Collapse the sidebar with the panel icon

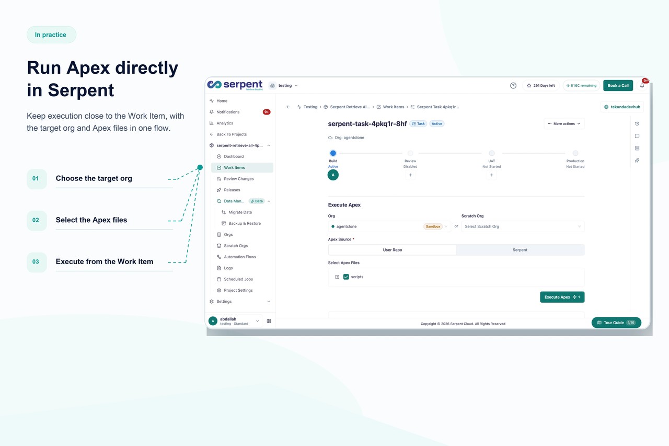(x=269, y=321)
